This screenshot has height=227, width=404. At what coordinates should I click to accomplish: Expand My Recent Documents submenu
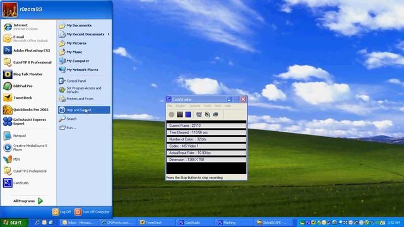84,34
